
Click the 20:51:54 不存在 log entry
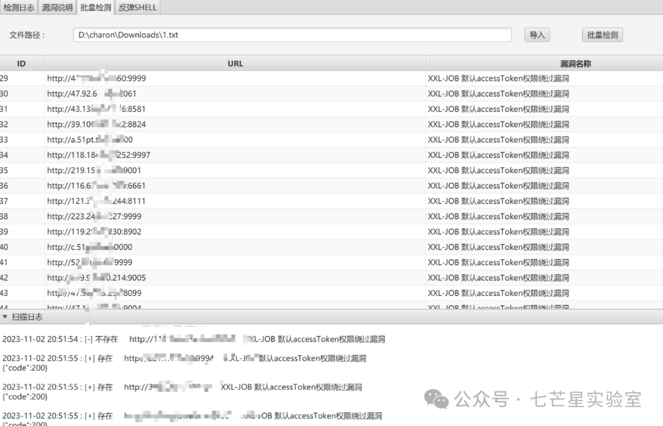pos(193,339)
